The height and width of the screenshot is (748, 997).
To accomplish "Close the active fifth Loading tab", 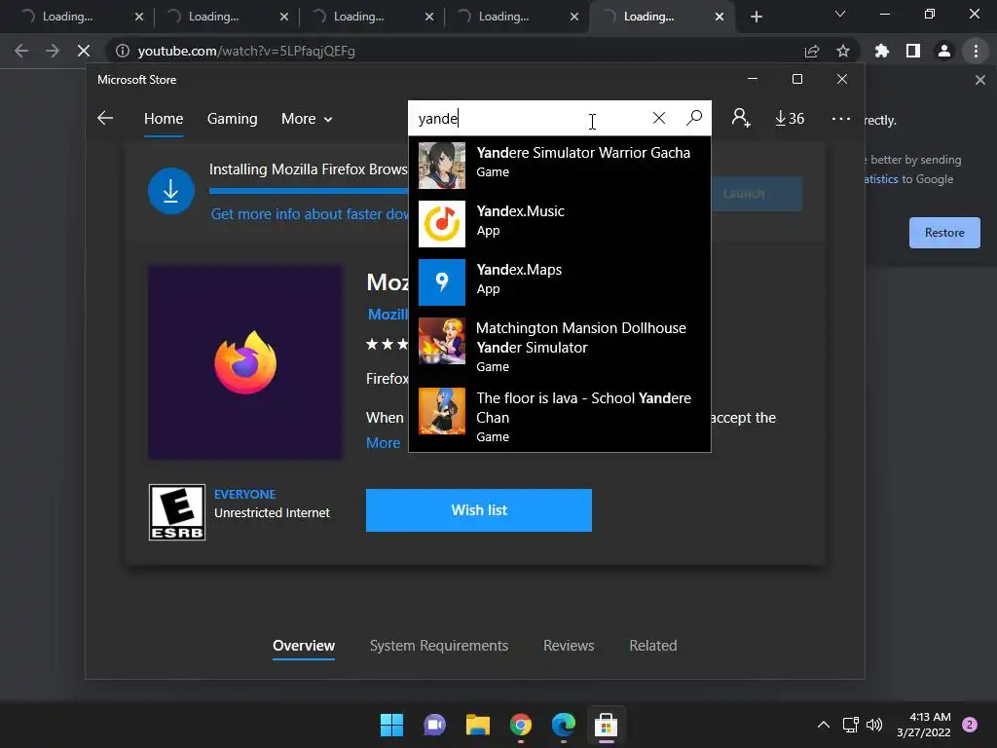I will coord(720,17).
